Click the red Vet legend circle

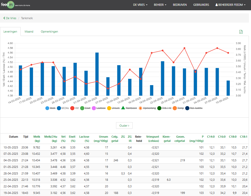pyautogui.click(x=72, y=108)
